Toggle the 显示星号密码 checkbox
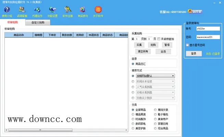Screen dimensions: 224x137 tap(187, 45)
